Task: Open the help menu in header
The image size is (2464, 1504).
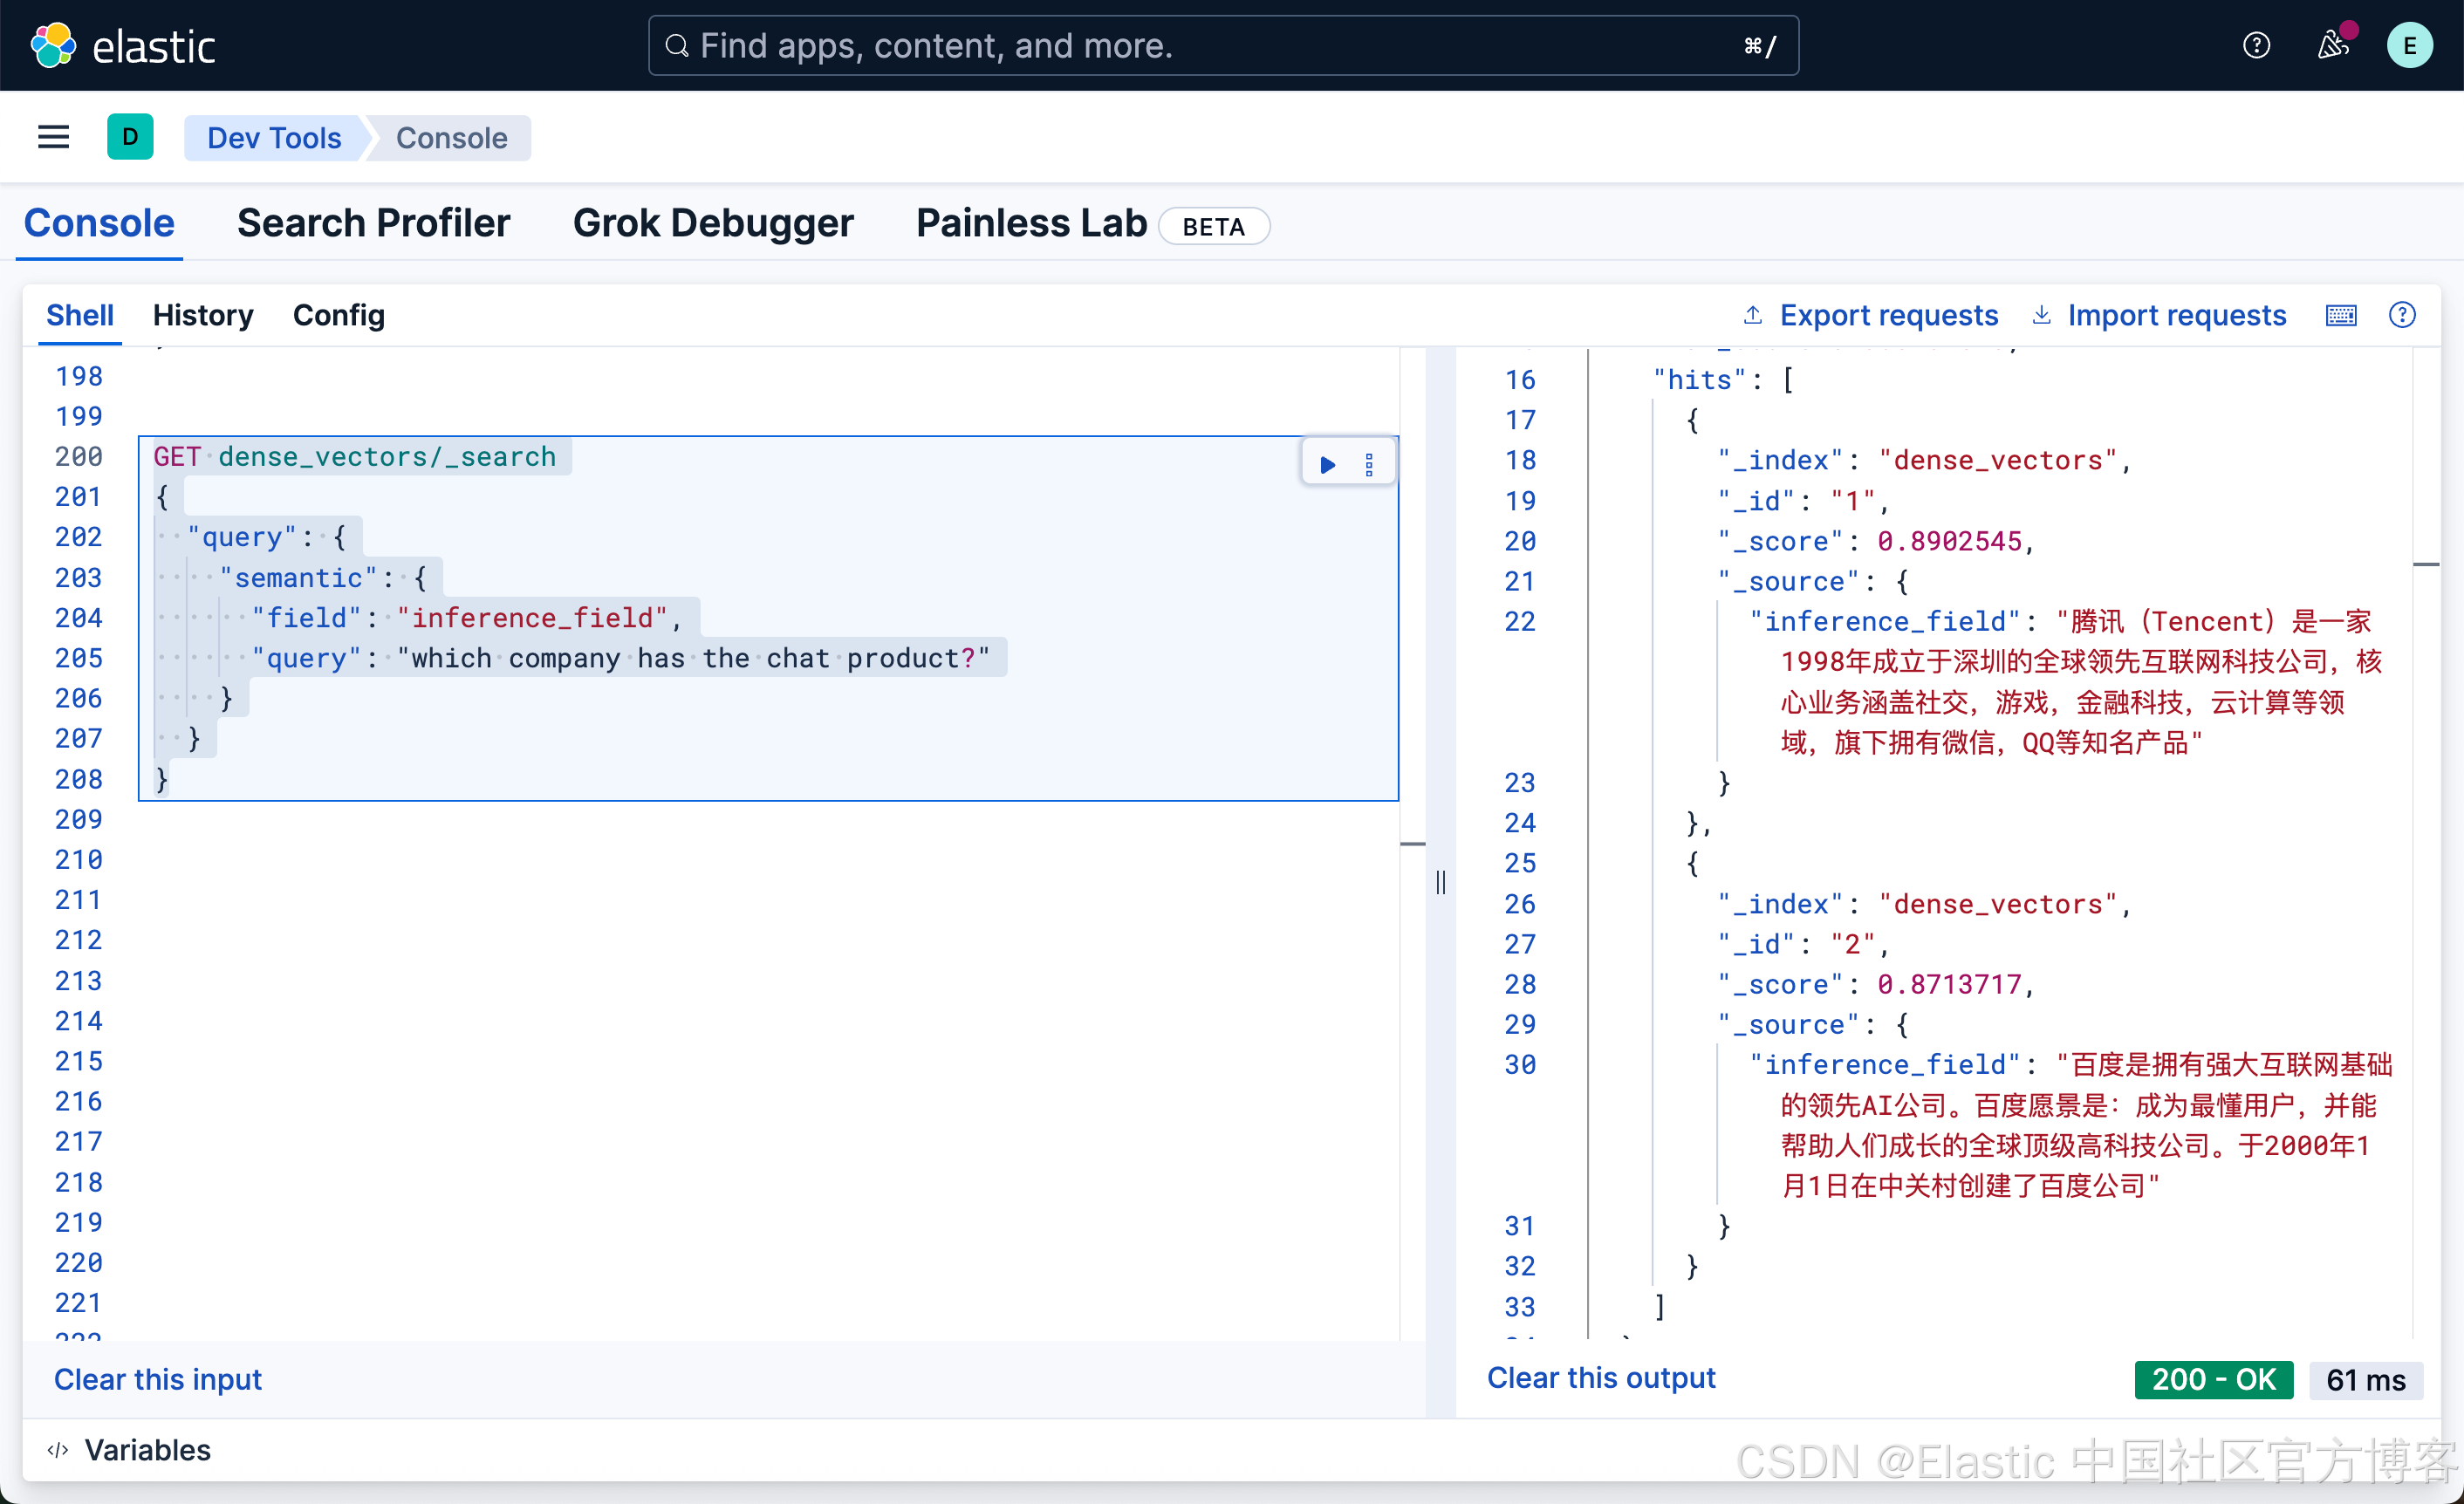Action: (2256, 45)
